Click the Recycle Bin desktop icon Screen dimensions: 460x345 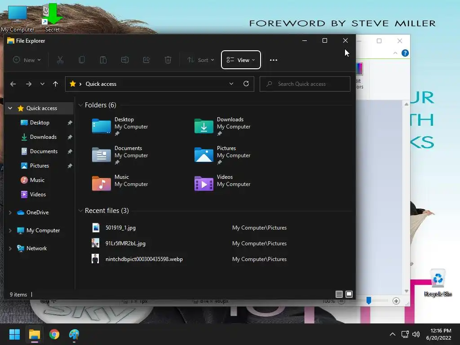[x=438, y=283]
